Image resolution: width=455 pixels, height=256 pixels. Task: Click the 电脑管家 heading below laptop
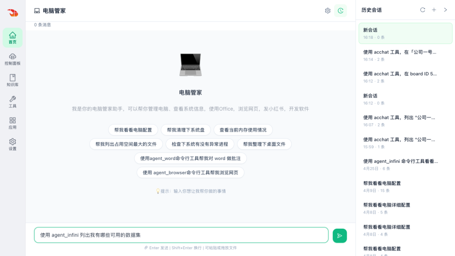click(190, 93)
